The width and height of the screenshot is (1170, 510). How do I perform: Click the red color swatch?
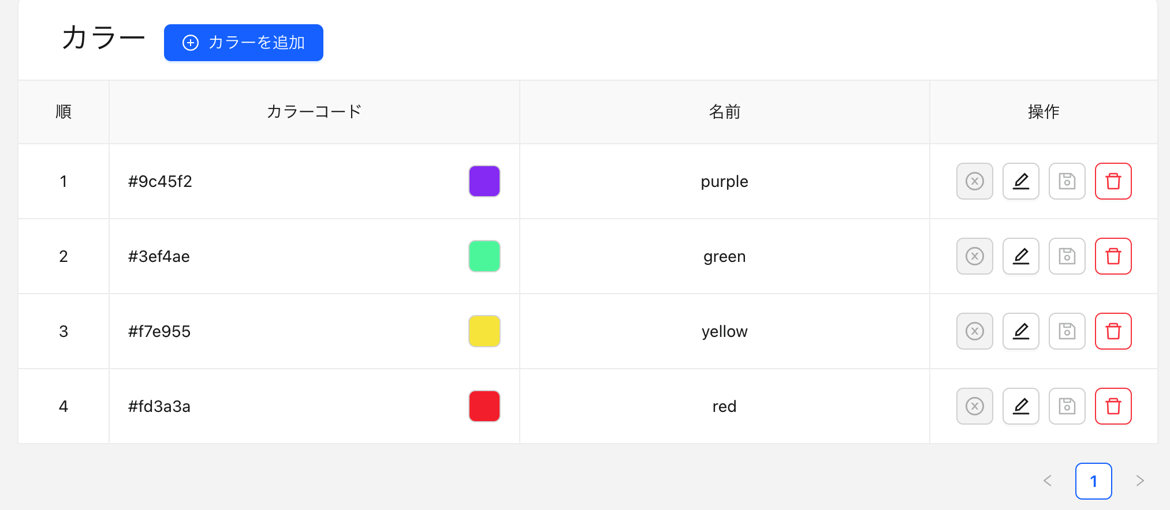pyautogui.click(x=484, y=406)
